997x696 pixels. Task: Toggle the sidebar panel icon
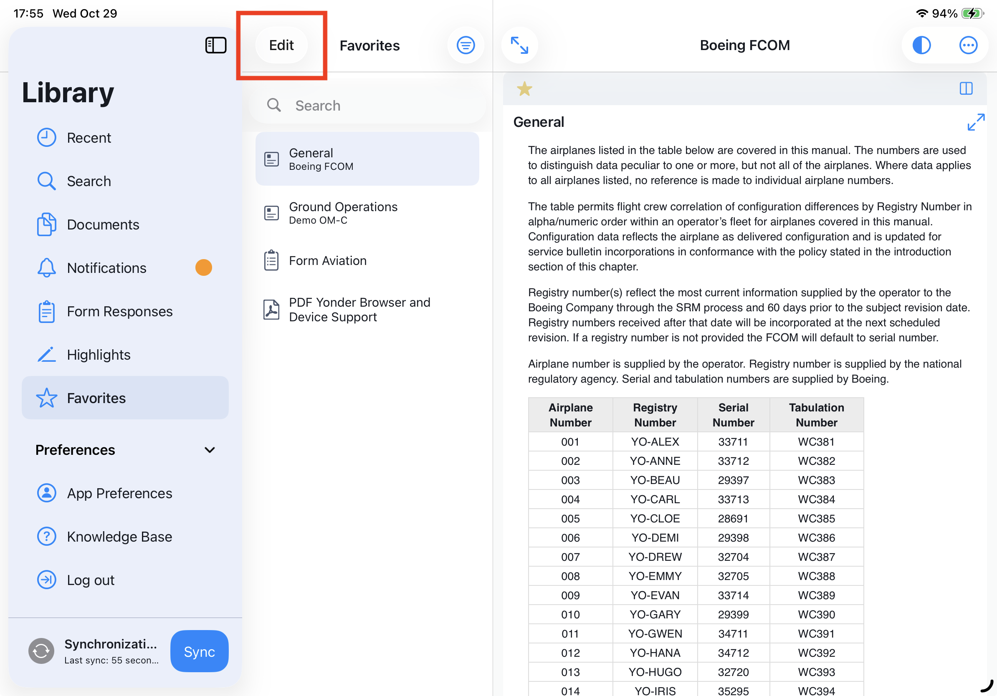[215, 45]
